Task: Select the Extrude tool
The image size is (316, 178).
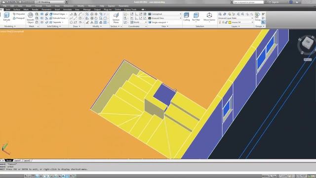Action: [6, 16]
